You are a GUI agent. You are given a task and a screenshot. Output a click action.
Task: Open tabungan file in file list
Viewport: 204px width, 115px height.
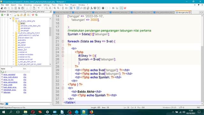7,92
